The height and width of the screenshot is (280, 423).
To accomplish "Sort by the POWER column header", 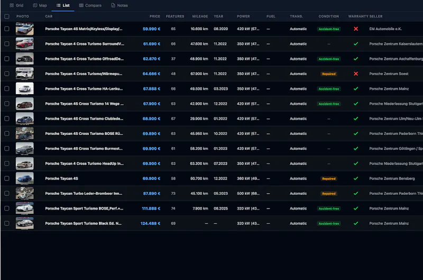I will [243, 16].
